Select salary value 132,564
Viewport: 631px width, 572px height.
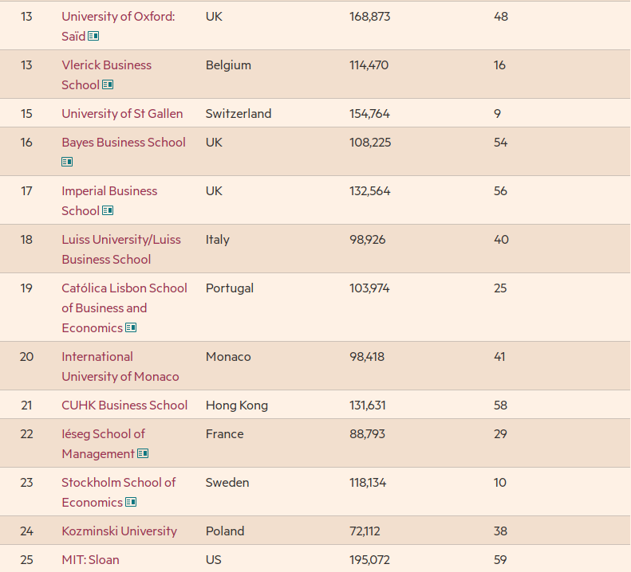point(370,191)
